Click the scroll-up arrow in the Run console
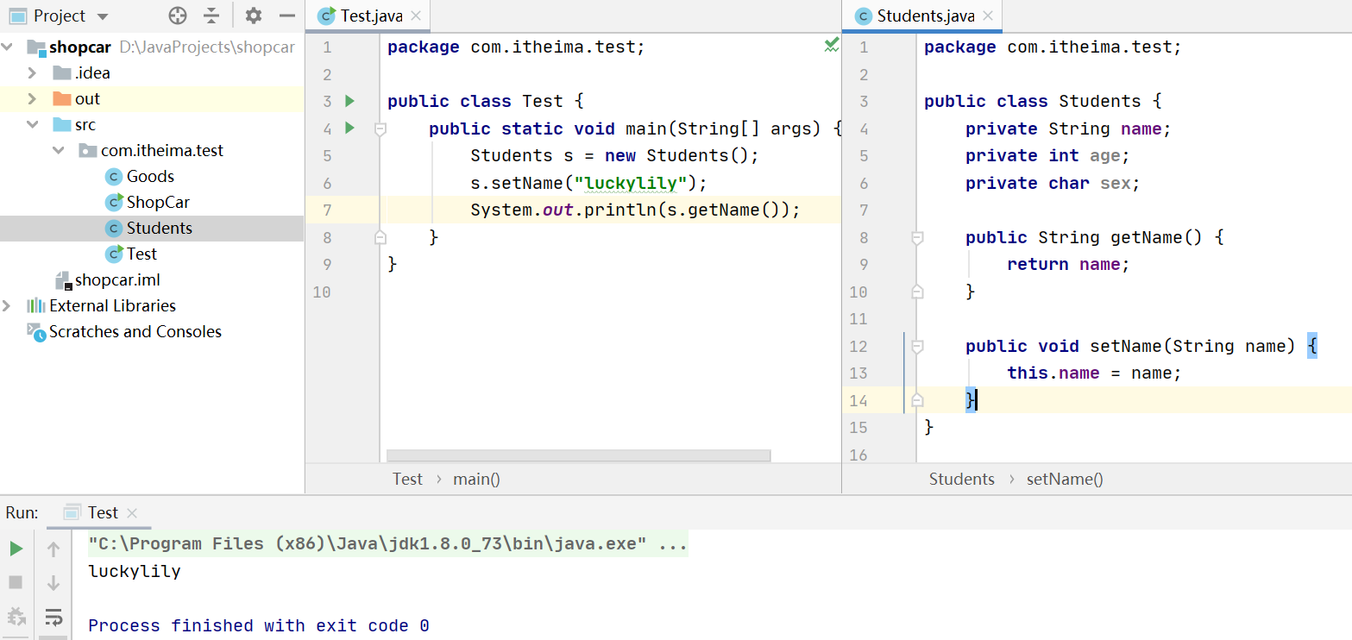Image resolution: width=1352 pixels, height=640 pixels. click(x=53, y=549)
